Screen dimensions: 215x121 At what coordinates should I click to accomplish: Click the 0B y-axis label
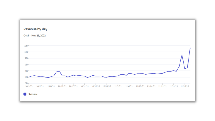pos(26,83)
